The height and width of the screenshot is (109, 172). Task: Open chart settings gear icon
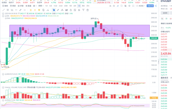pyautogui.click(x=129, y=6)
